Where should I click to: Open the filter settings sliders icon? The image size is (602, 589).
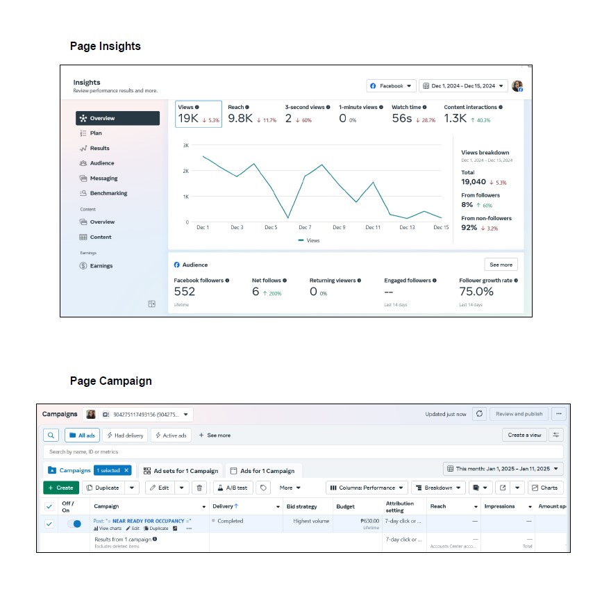click(556, 435)
